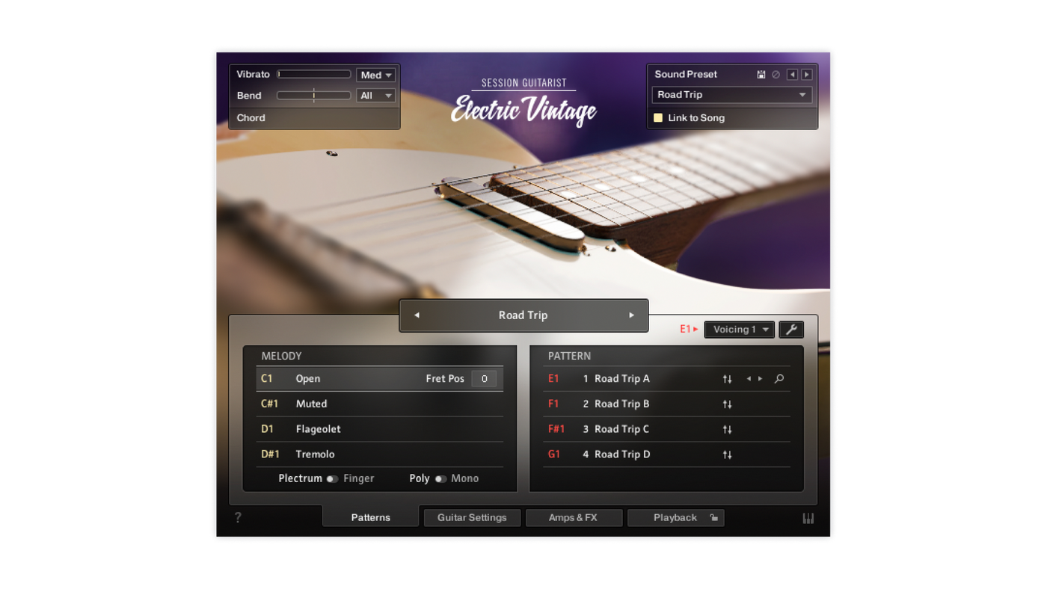
Task: Select the D1 Flageolet melody articulation
Action: (380, 429)
